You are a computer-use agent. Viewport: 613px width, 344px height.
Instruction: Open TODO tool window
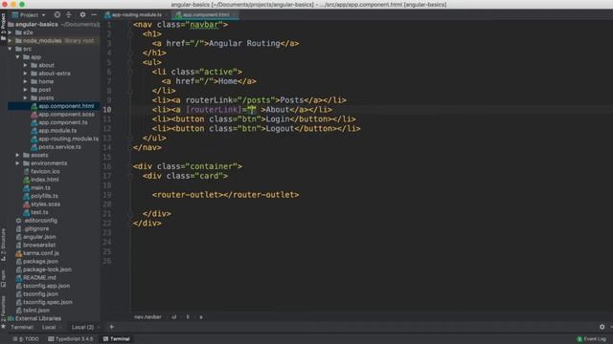coord(26,339)
